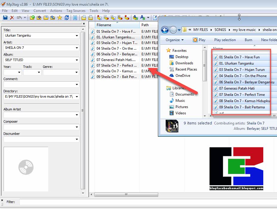The image size is (277, 209).
Task: Open the Undo history dropdown arrow
Action: point(25,18)
